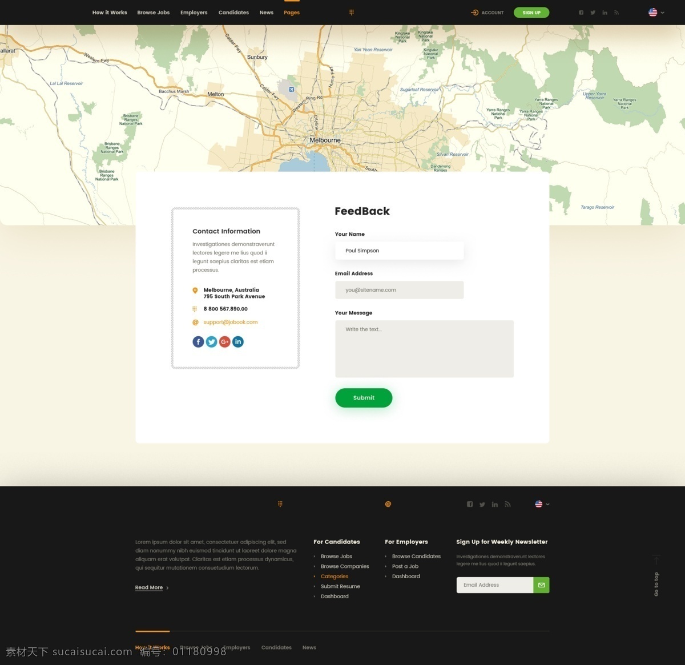685x665 pixels.
Task: Click the green envelope newsletter submit button
Action: (541, 585)
